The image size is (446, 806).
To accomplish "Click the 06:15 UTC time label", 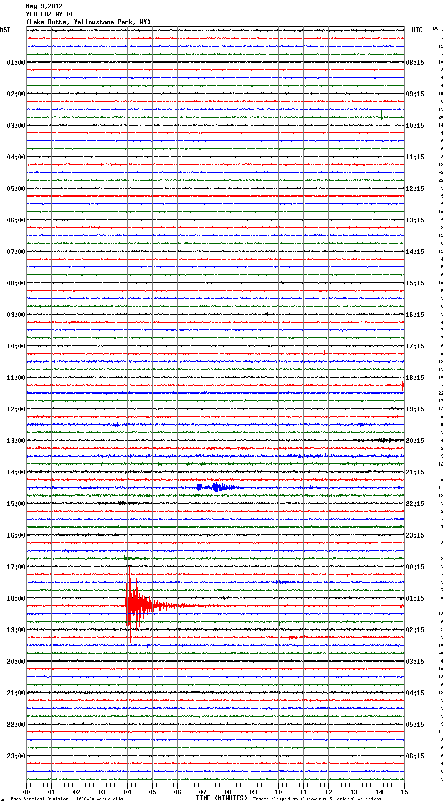I will point(415,756).
